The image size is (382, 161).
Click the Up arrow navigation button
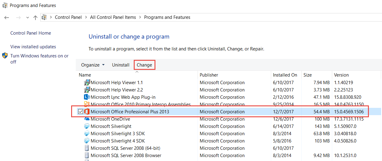pos(35,18)
